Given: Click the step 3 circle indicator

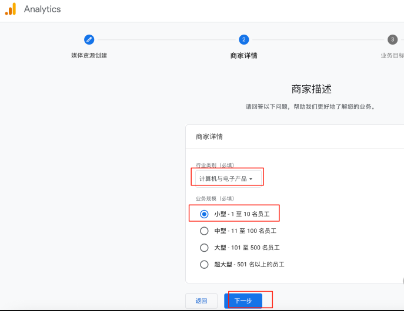Looking at the screenshot, I should [392, 39].
